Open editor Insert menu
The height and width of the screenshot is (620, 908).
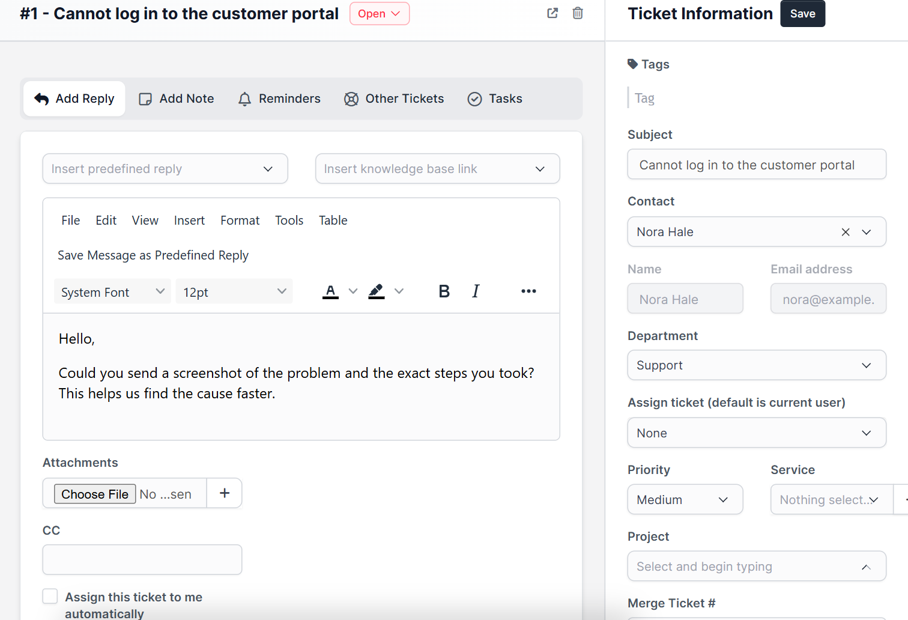(189, 220)
